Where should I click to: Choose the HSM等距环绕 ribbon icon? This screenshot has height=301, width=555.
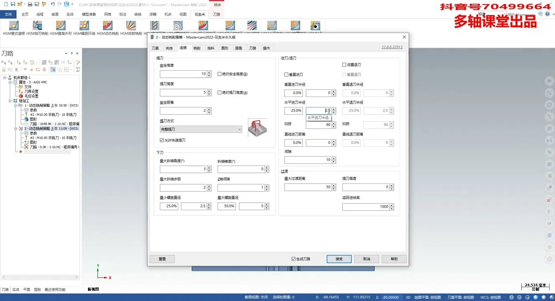[x=84, y=26]
